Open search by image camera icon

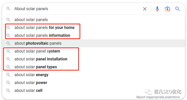pyautogui.click(x=167, y=9)
